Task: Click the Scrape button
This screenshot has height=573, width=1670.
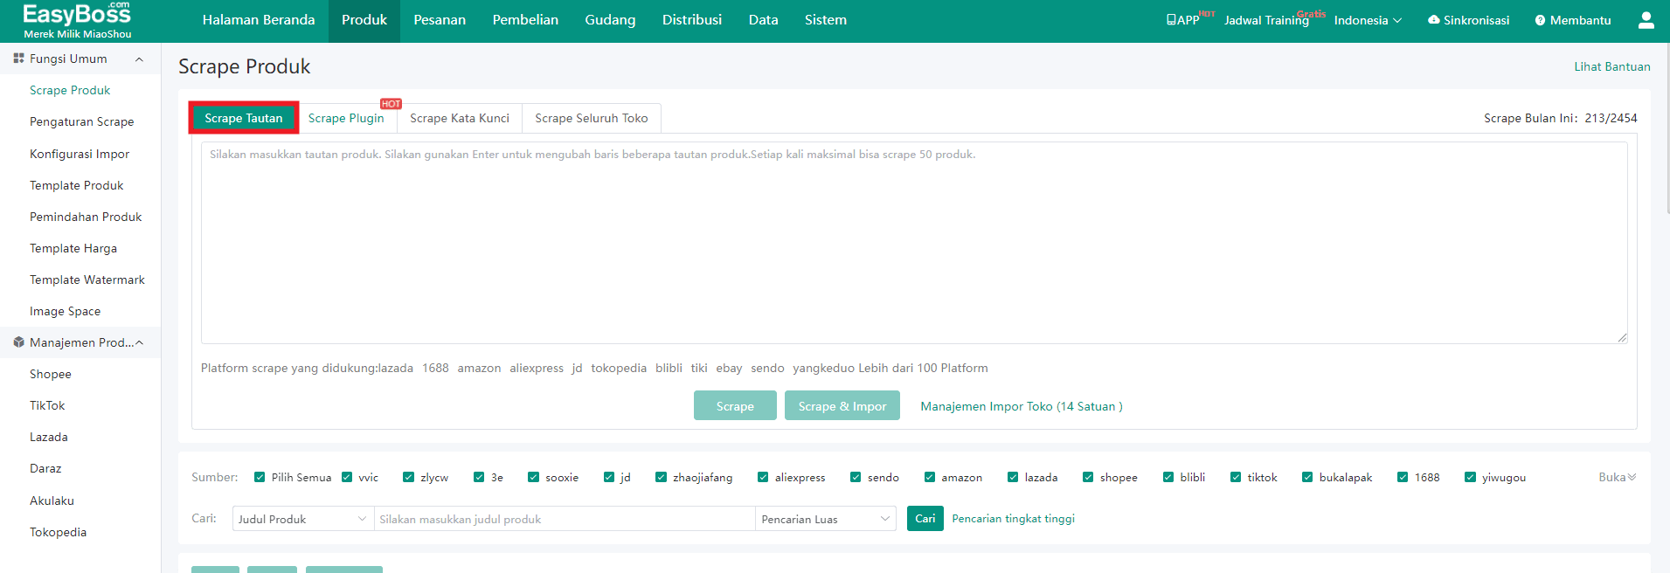Action: pos(735,405)
